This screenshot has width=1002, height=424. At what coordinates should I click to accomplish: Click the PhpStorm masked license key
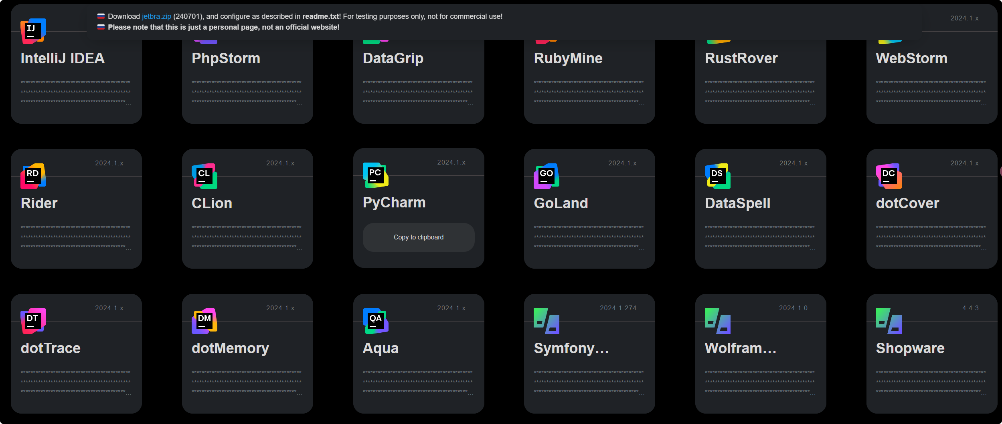point(247,92)
